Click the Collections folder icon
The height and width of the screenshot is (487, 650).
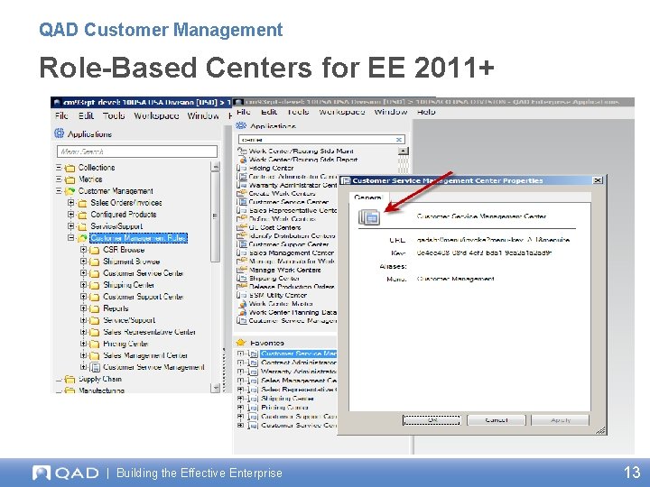70,168
